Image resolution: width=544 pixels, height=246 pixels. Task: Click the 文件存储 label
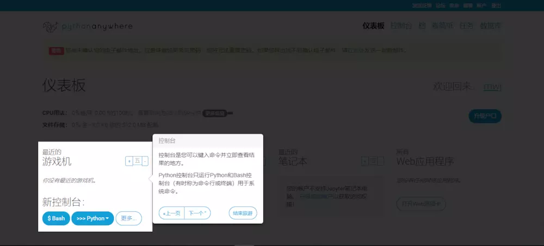pyautogui.click(x=55, y=125)
